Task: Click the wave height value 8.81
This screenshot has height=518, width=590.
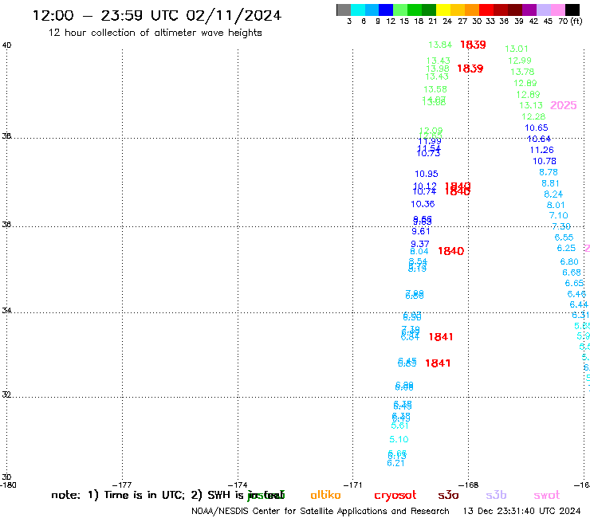Action: (550, 183)
